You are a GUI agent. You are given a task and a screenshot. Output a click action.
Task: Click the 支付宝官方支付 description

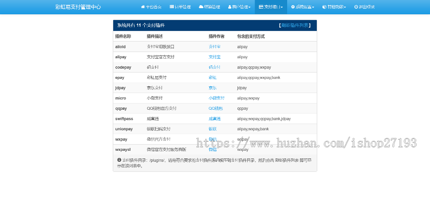click(x=161, y=57)
